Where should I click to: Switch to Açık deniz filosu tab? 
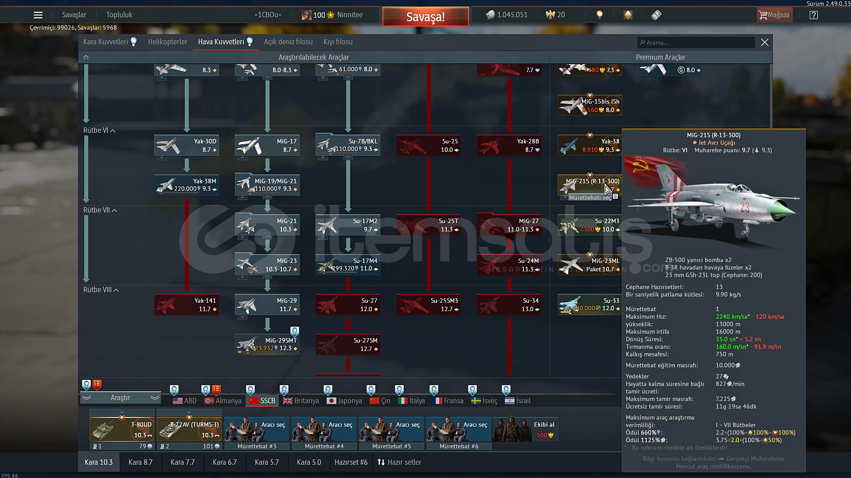click(x=288, y=42)
